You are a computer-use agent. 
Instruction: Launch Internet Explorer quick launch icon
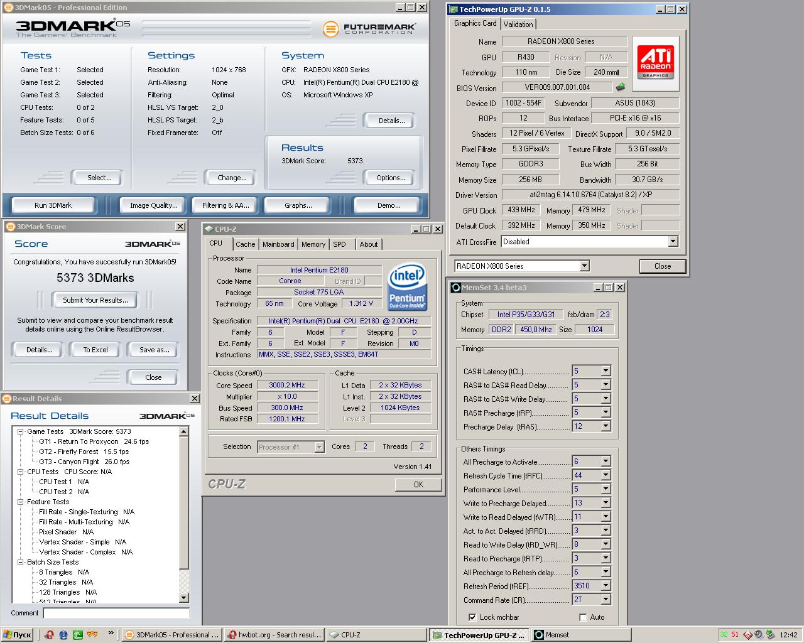[x=63, y=635]
